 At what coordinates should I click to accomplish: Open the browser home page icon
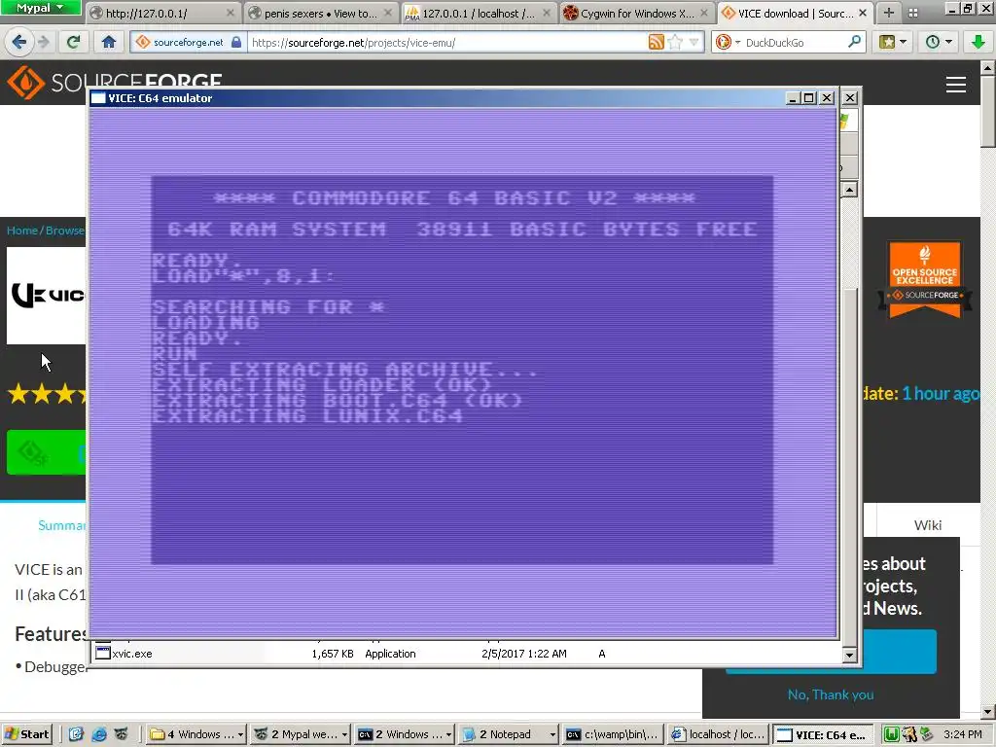point(109,43)
